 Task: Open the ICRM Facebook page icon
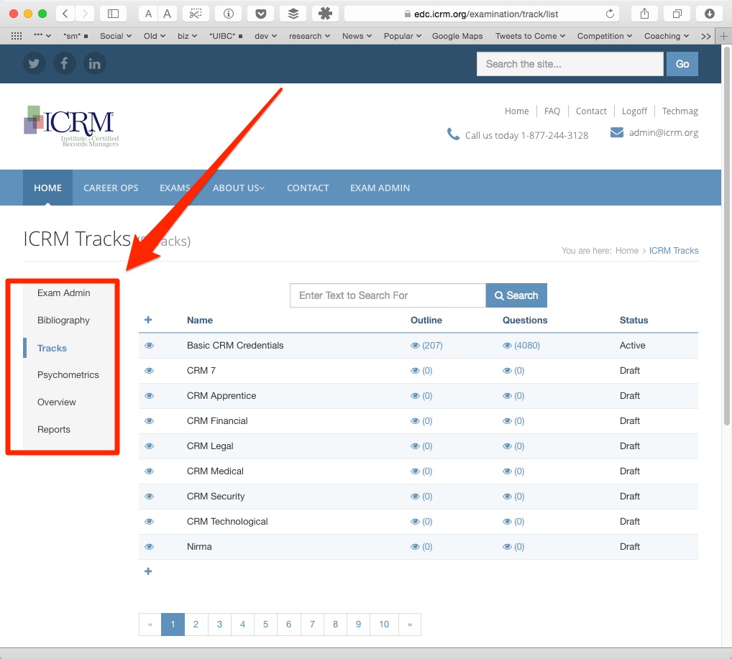point(65,63)
